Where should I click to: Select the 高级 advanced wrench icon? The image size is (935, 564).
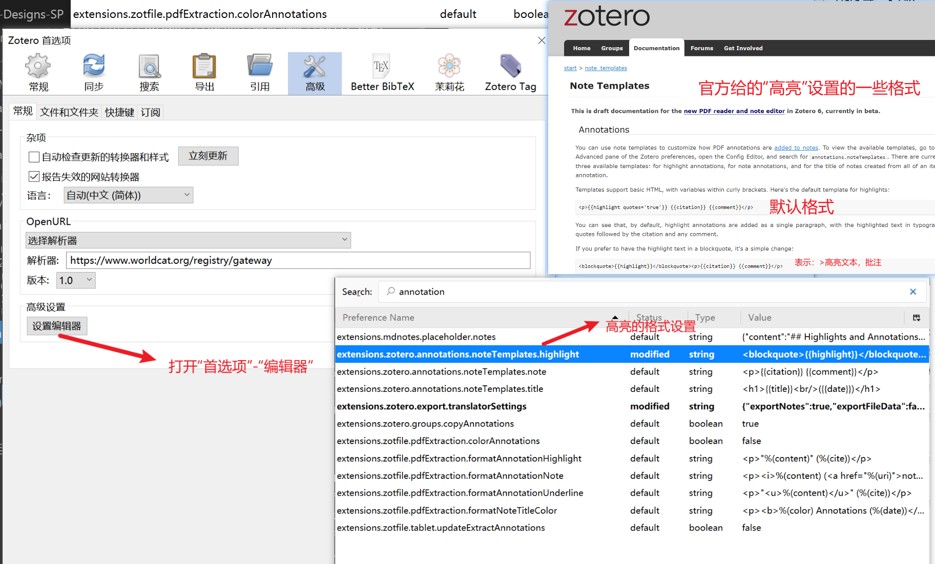(x=315, y=72)
